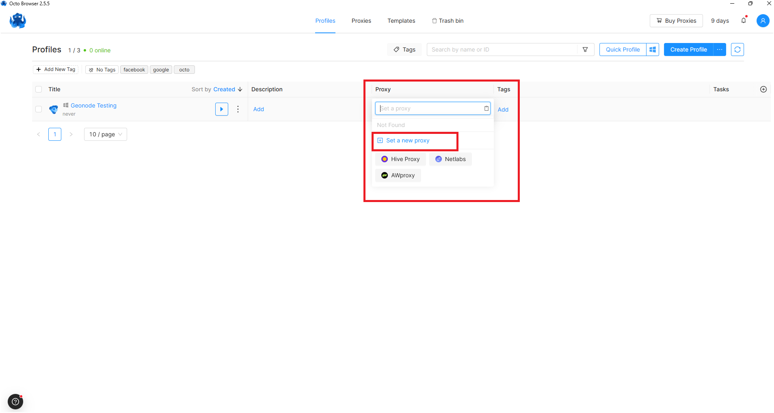Open the help question mark icon
This screenshot has height=413, width=774.
pos(15,402)
